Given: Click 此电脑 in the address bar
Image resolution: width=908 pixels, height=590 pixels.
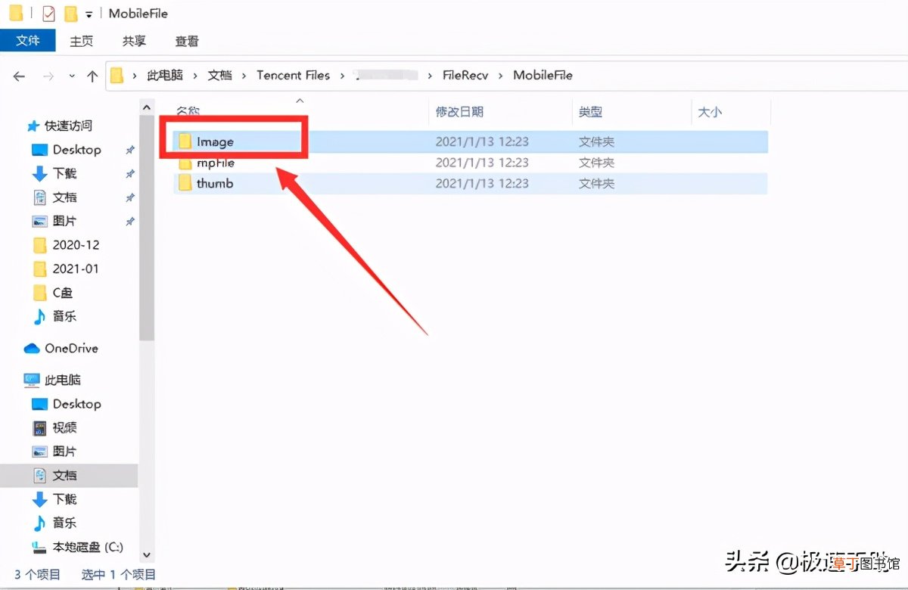Looking at the screenshot, I should click(x=165, y=75).
